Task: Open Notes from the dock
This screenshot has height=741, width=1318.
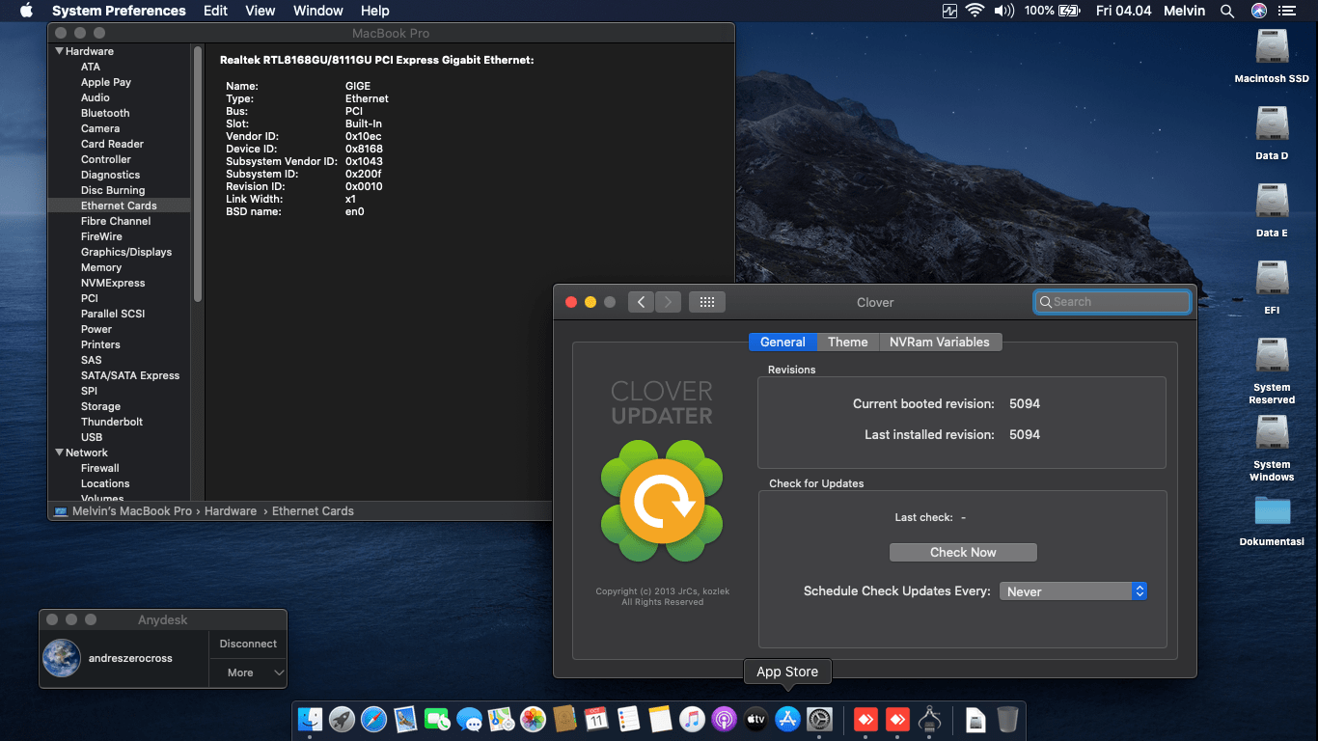Action: click(x=660, y=719)
